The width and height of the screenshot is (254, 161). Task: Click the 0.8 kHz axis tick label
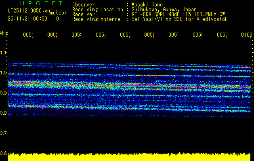3,113
